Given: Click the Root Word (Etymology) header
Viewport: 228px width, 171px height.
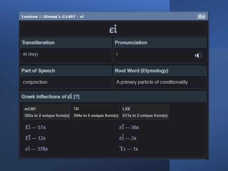Looking at the screenshot, I should point(141,71).
